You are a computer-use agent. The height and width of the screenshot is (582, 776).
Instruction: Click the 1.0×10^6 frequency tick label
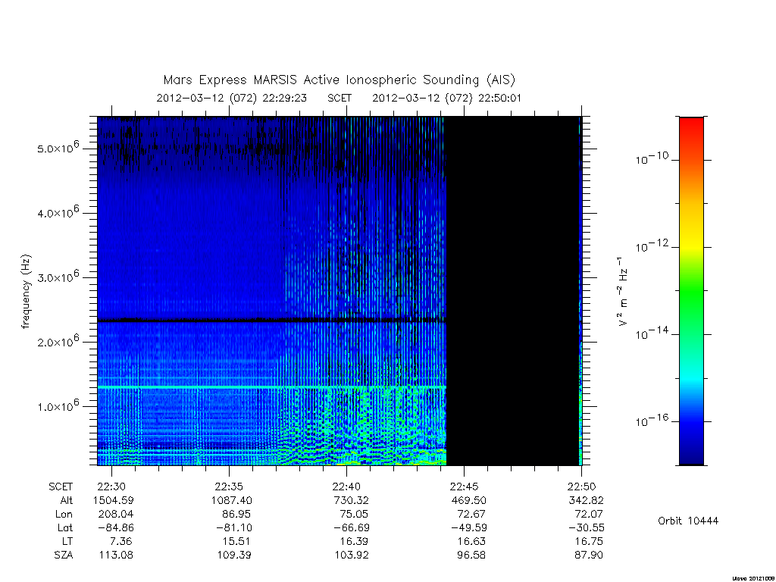point(58,405)
